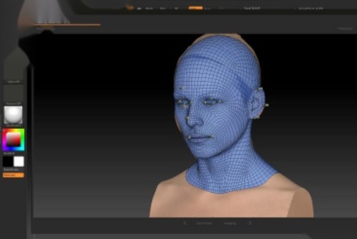Select the marker at the nose tip
This screenshot has width=357, height=239.
click(x=188, y=119)
